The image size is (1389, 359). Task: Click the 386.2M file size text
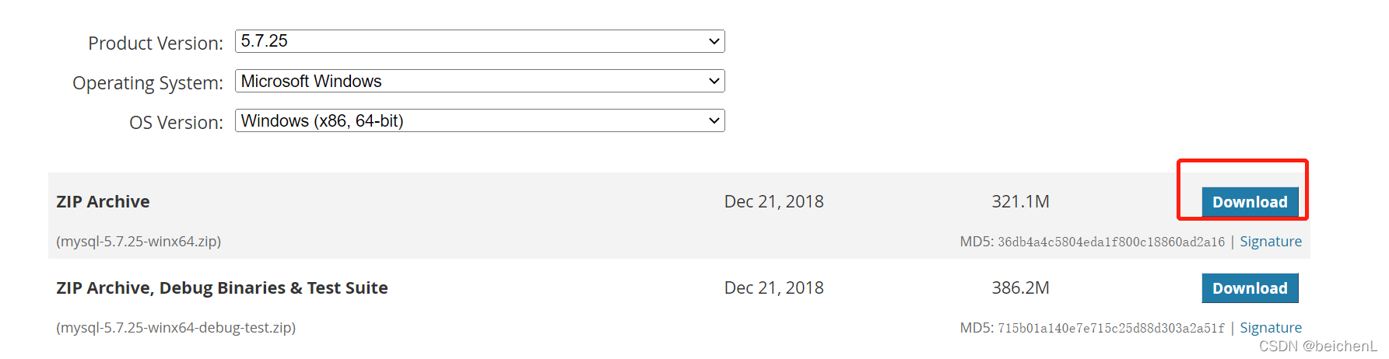point(1020,288)
